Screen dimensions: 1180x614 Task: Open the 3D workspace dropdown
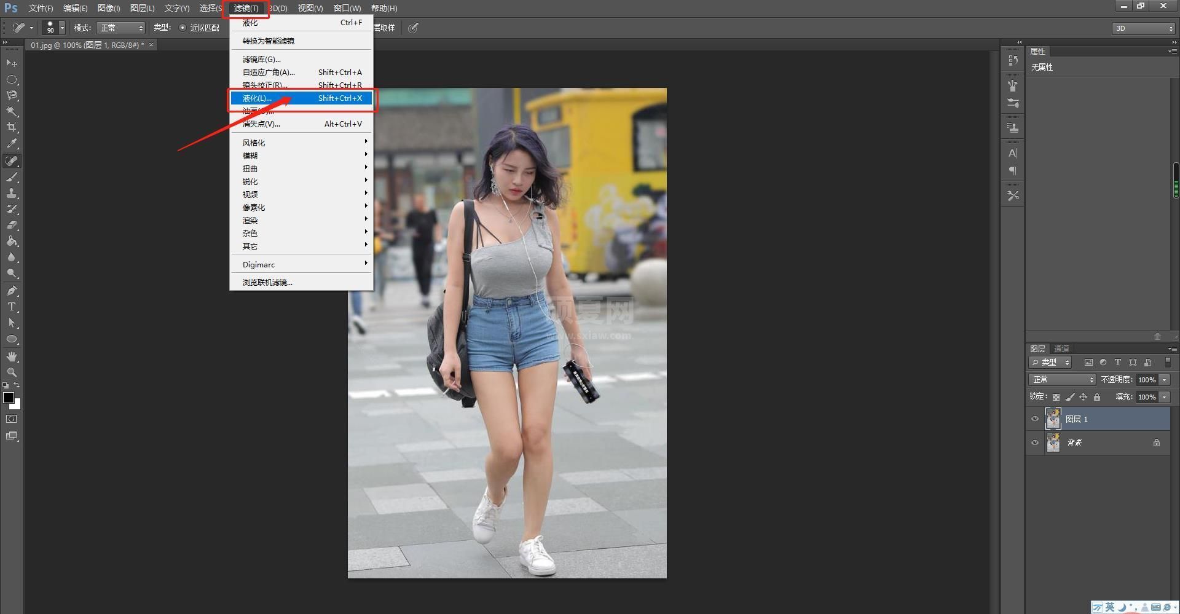point(1143,28)
